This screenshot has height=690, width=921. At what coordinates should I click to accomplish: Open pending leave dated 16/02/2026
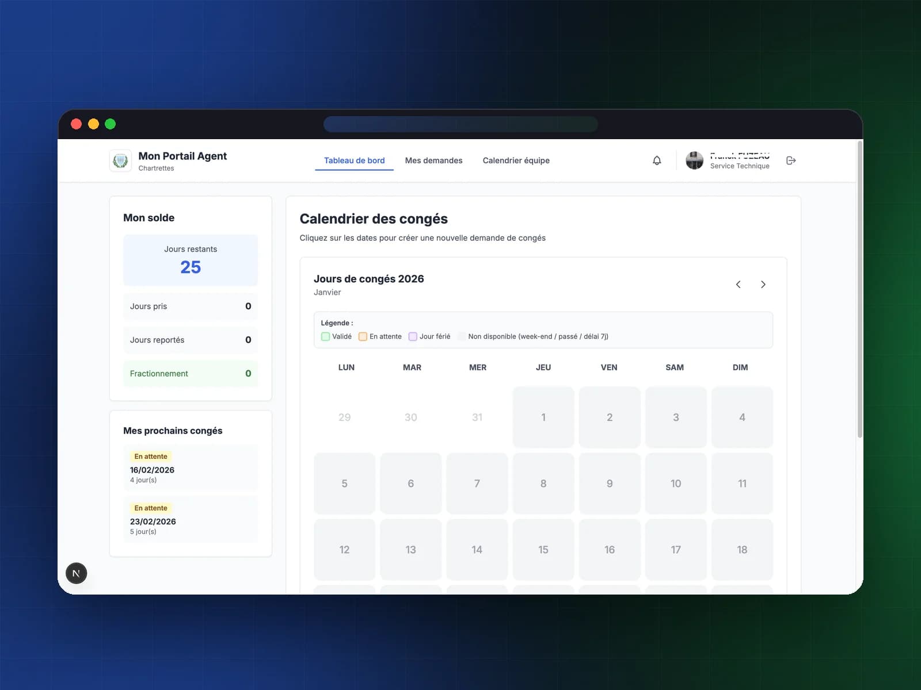(x=191, y=469)
